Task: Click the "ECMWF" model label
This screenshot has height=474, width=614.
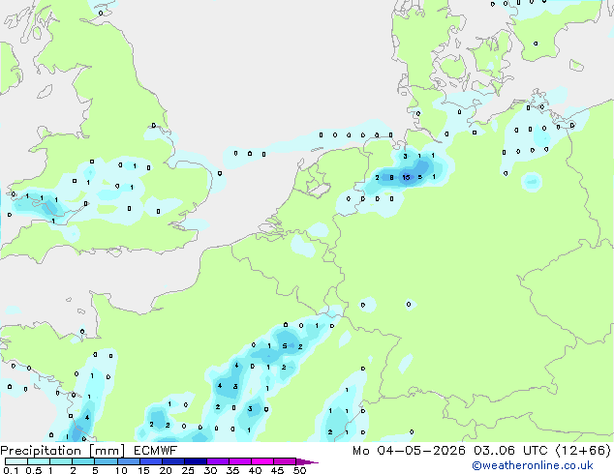Action: tap(156, 451)
